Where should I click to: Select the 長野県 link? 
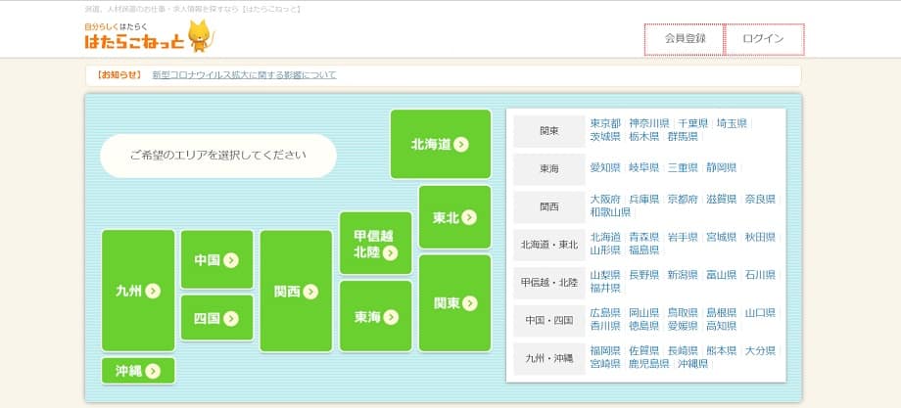click(644, 275)
